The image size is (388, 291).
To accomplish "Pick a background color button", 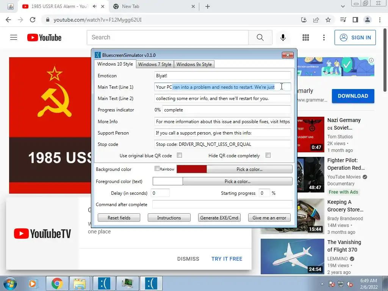I will click(249, 169).
